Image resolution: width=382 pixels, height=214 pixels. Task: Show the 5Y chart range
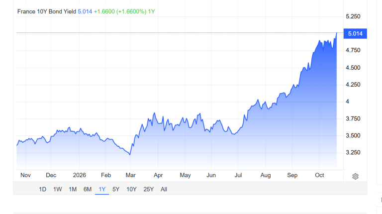click(116, 189)
